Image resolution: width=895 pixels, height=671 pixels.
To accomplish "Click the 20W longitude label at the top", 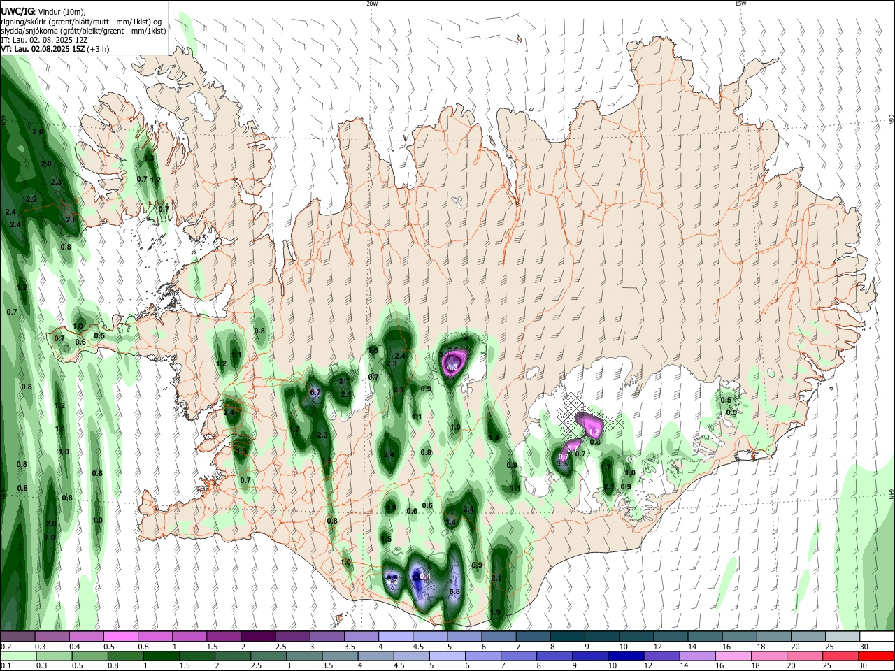I will click(x=373, y=3).
